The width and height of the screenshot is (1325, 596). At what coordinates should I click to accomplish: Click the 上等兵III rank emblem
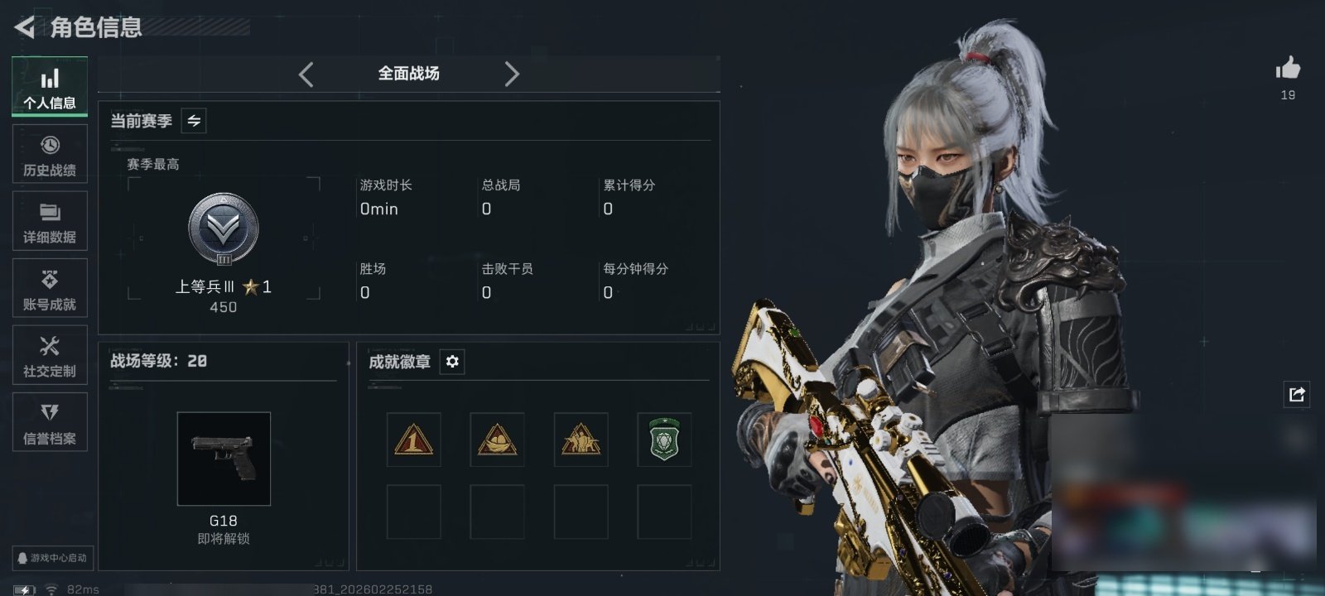click(224, 229)
